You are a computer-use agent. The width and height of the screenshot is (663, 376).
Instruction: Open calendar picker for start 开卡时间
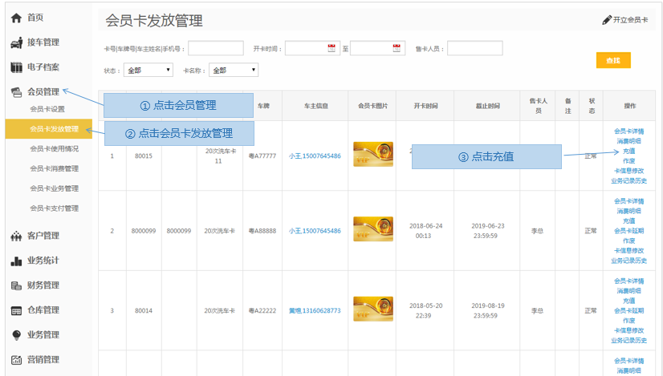[x=332, y=49]
